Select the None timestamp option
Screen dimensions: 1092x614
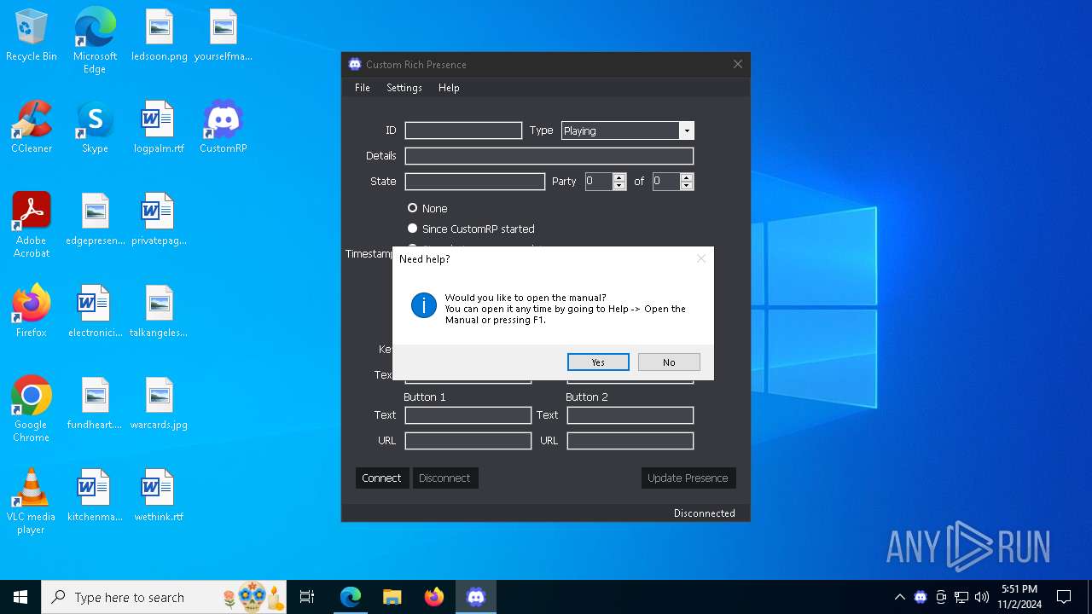click(x=427, y=208)
